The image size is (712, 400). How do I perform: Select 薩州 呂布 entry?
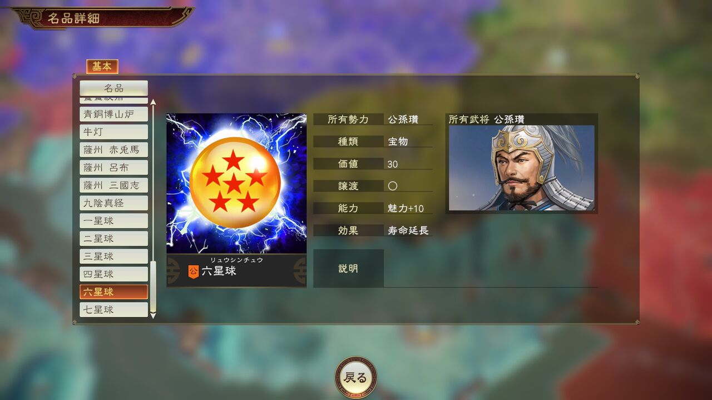[113, 167]
